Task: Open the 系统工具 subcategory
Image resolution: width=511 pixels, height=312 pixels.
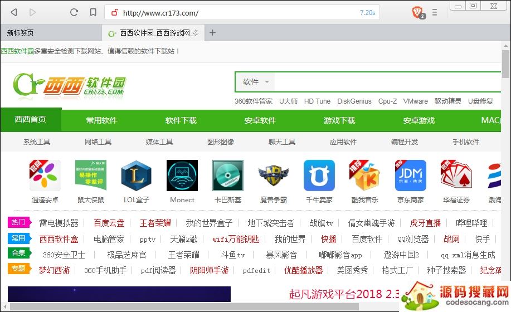Action: click(37, 142)
